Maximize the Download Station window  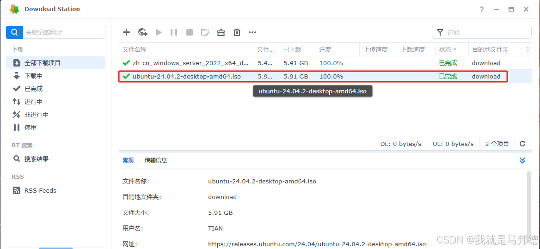point(511,9)
